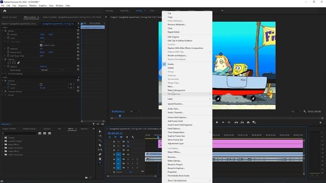Select the Selection arrow tool
The height and width of the screenshot is (183, 326).
click(x=100, y=132)
